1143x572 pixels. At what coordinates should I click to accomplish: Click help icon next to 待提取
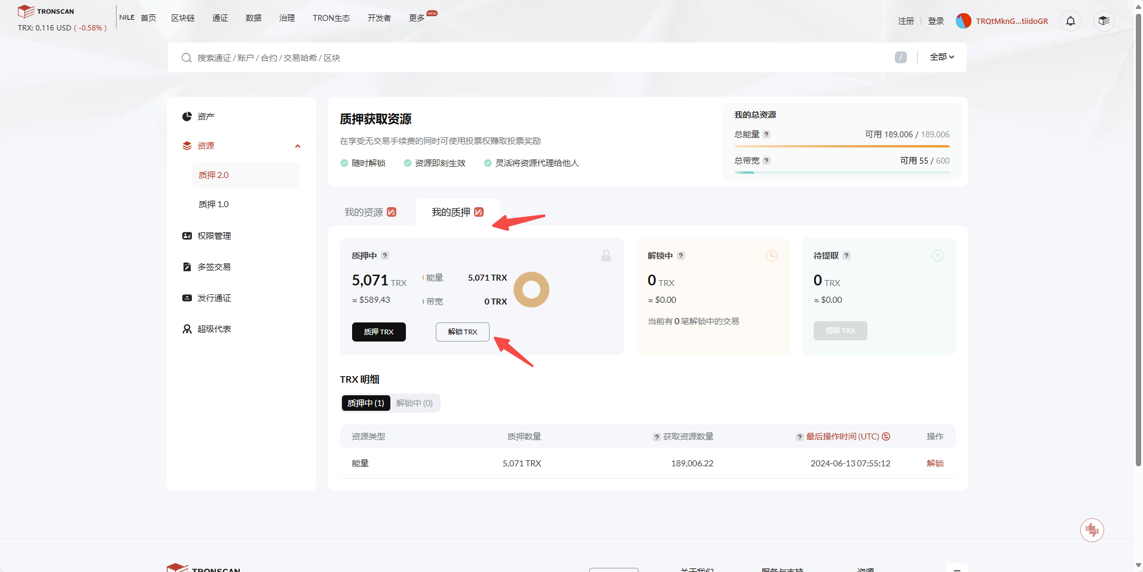pyautogui.click(x=846, y=256)
